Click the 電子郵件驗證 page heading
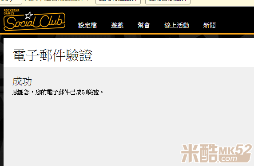This screenshot has width=254, height=166. (x=53, y=55)
